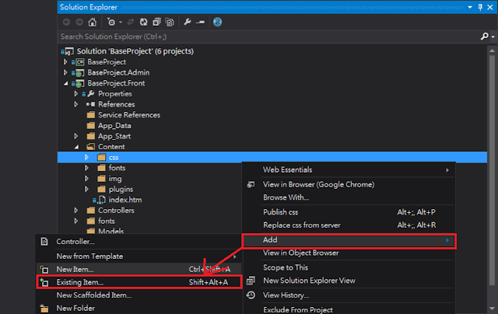Choose New Solution Explorer View
The image size is (498, 314).
tap(349, 281)
